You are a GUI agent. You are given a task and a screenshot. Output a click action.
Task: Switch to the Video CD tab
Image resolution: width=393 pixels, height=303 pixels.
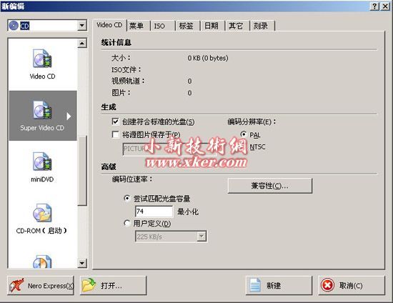[109, 25]
